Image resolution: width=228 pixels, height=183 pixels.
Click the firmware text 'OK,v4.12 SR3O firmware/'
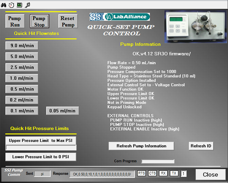(x=161, y=54)
